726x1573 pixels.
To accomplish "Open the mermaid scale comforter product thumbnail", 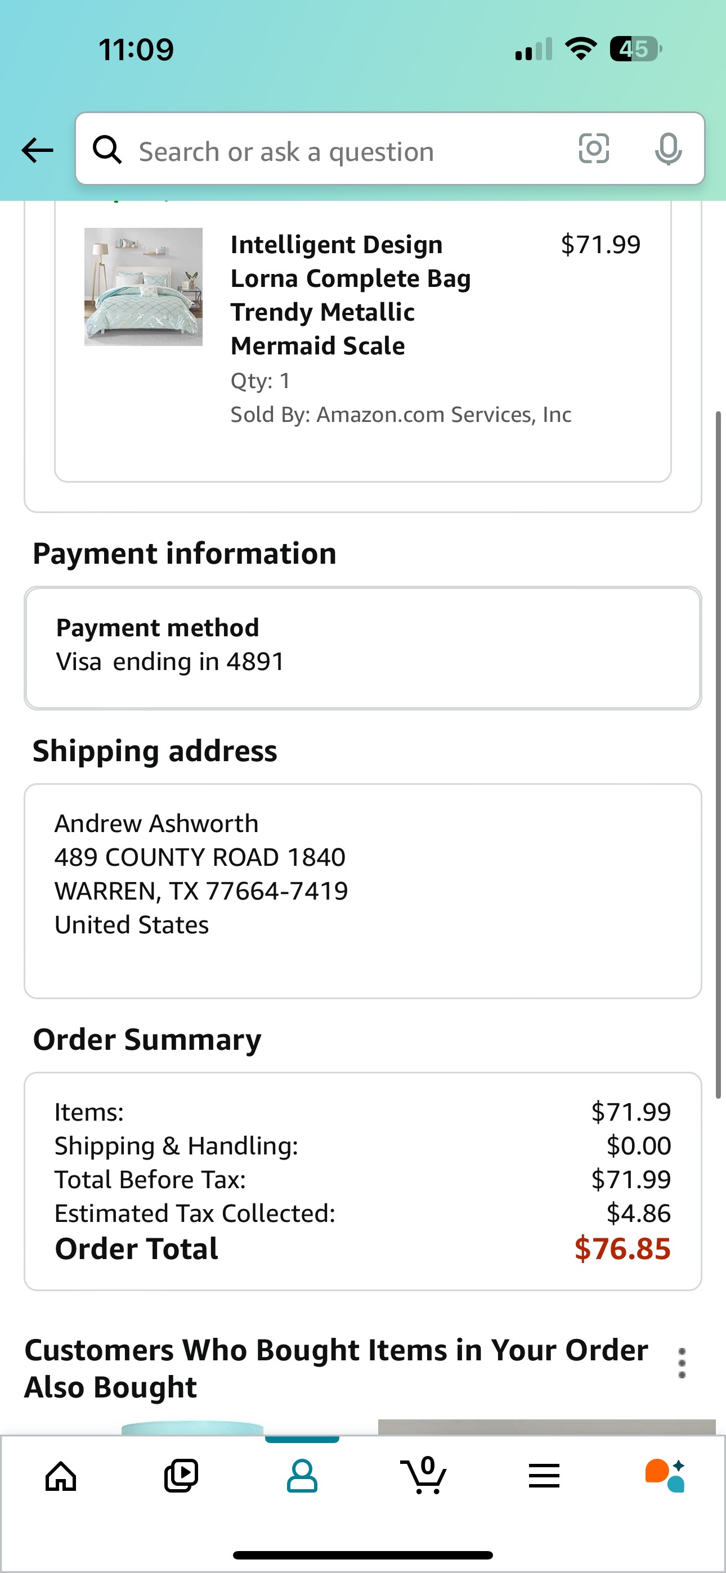I will point(144,287).
